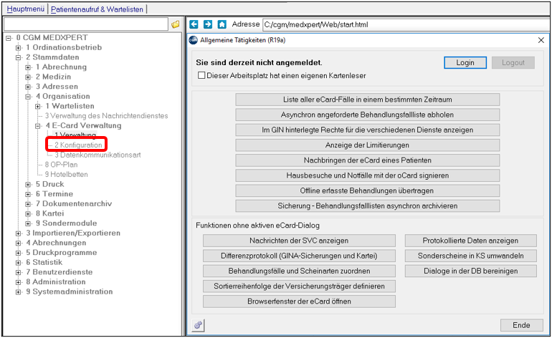Select 1 Verwaltung under E-Card Verwaltung
Image resolution: width=552 pixels, height=338 pixels.
click(75, 135)
